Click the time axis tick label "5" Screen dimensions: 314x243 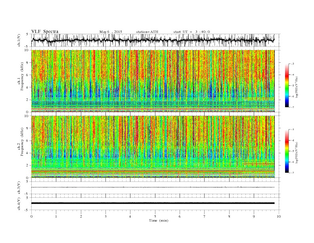155,216
